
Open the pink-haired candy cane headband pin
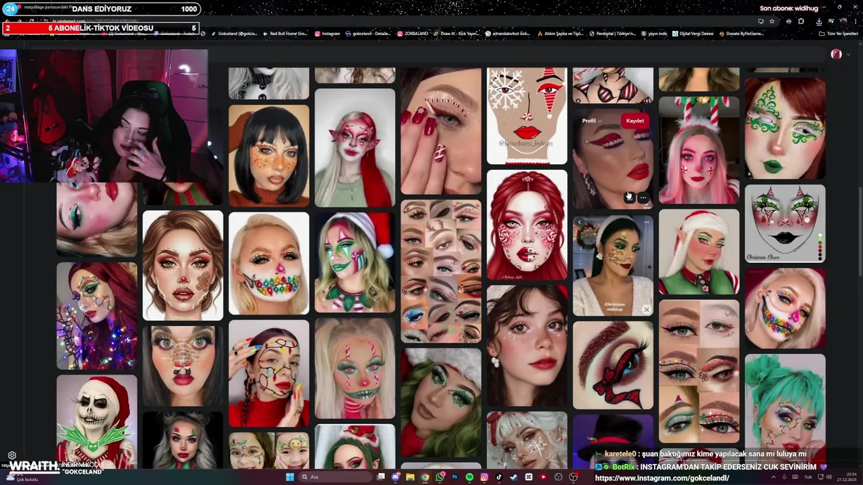(x=698, y=150)
